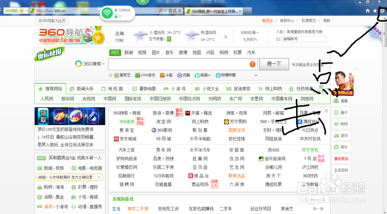The height and width of the screenshot is (214, 387).
Task: Open 苏宁易购 link
Action: [235, 122]
